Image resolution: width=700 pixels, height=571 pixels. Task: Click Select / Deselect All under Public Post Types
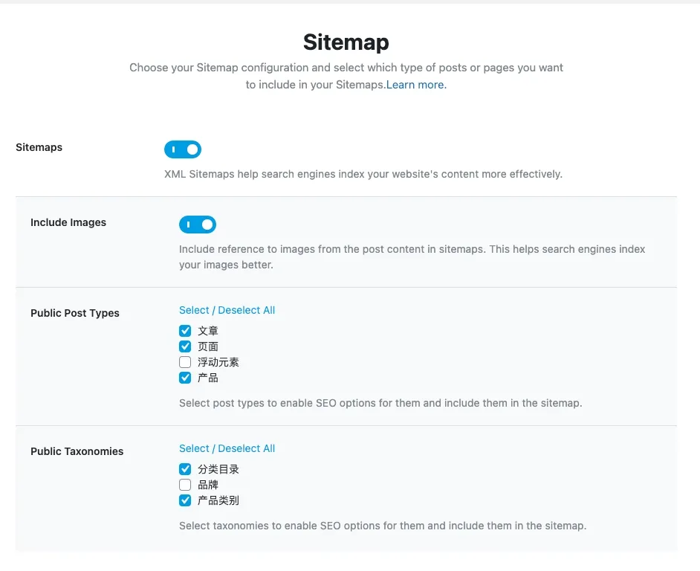pos(227,310)
